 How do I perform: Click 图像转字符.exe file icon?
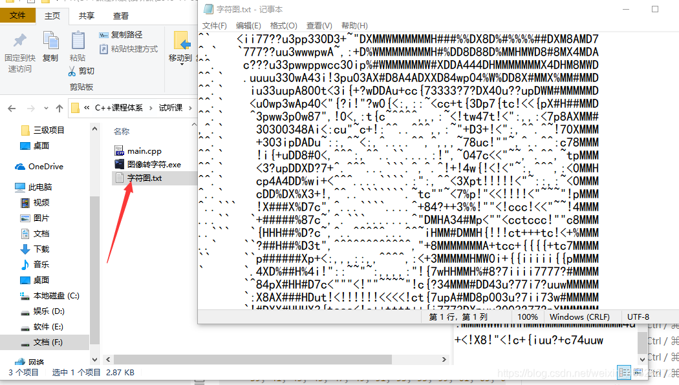119,164
